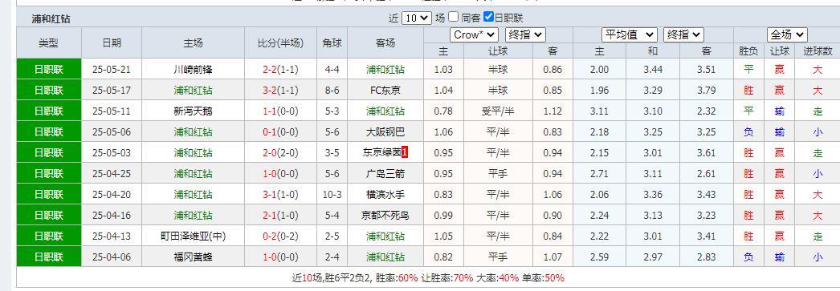Click the 1-0(0-0) score against 福冈黄蜂
Image resolution: width=840 pixels, height=291 pixels.
(280, 257)
